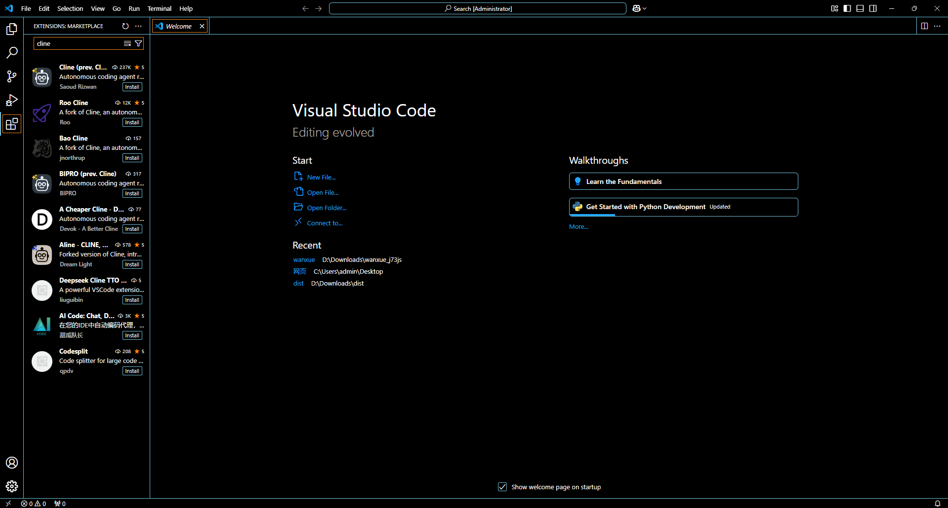Clear extensions search results

coord(127,43)
